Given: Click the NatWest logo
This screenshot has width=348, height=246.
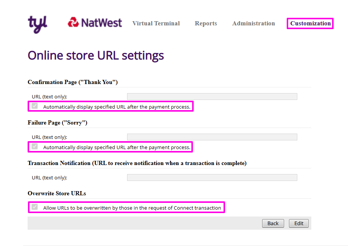Looking at the screenshot, I should 95,23.
